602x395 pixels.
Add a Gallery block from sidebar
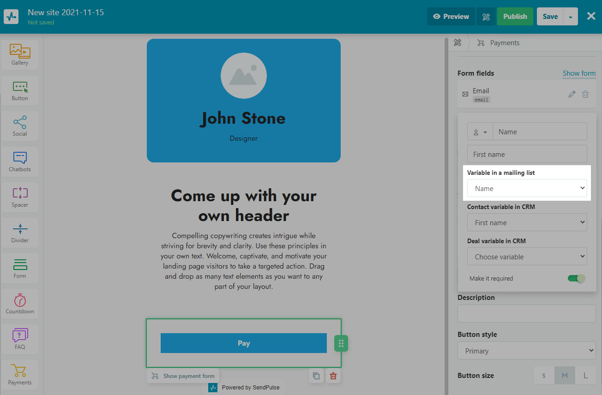20,54
